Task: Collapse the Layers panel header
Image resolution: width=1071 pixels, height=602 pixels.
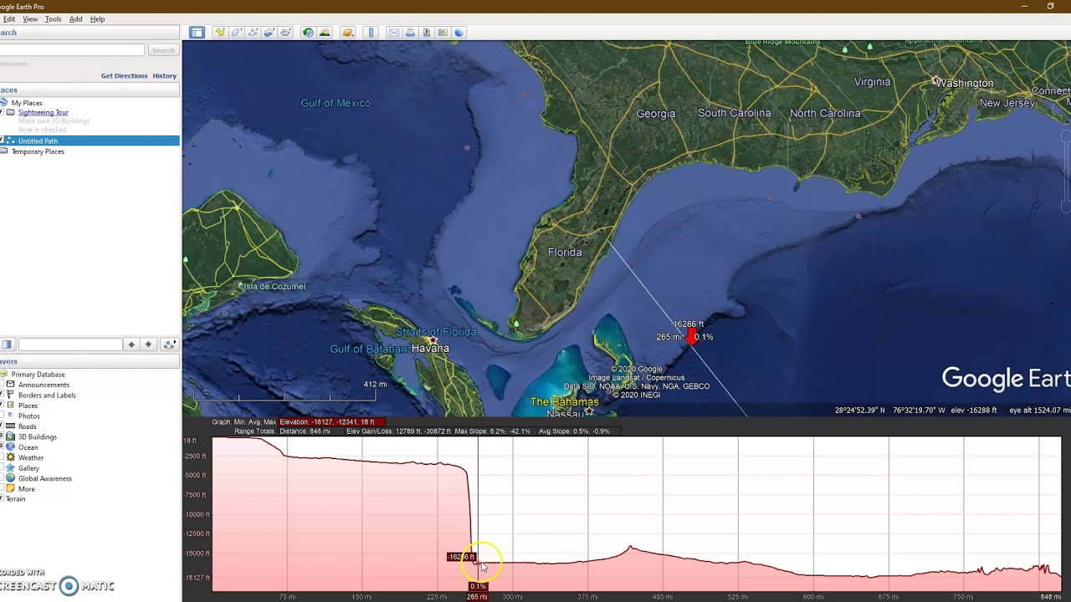Action: [x=90, y=361]
